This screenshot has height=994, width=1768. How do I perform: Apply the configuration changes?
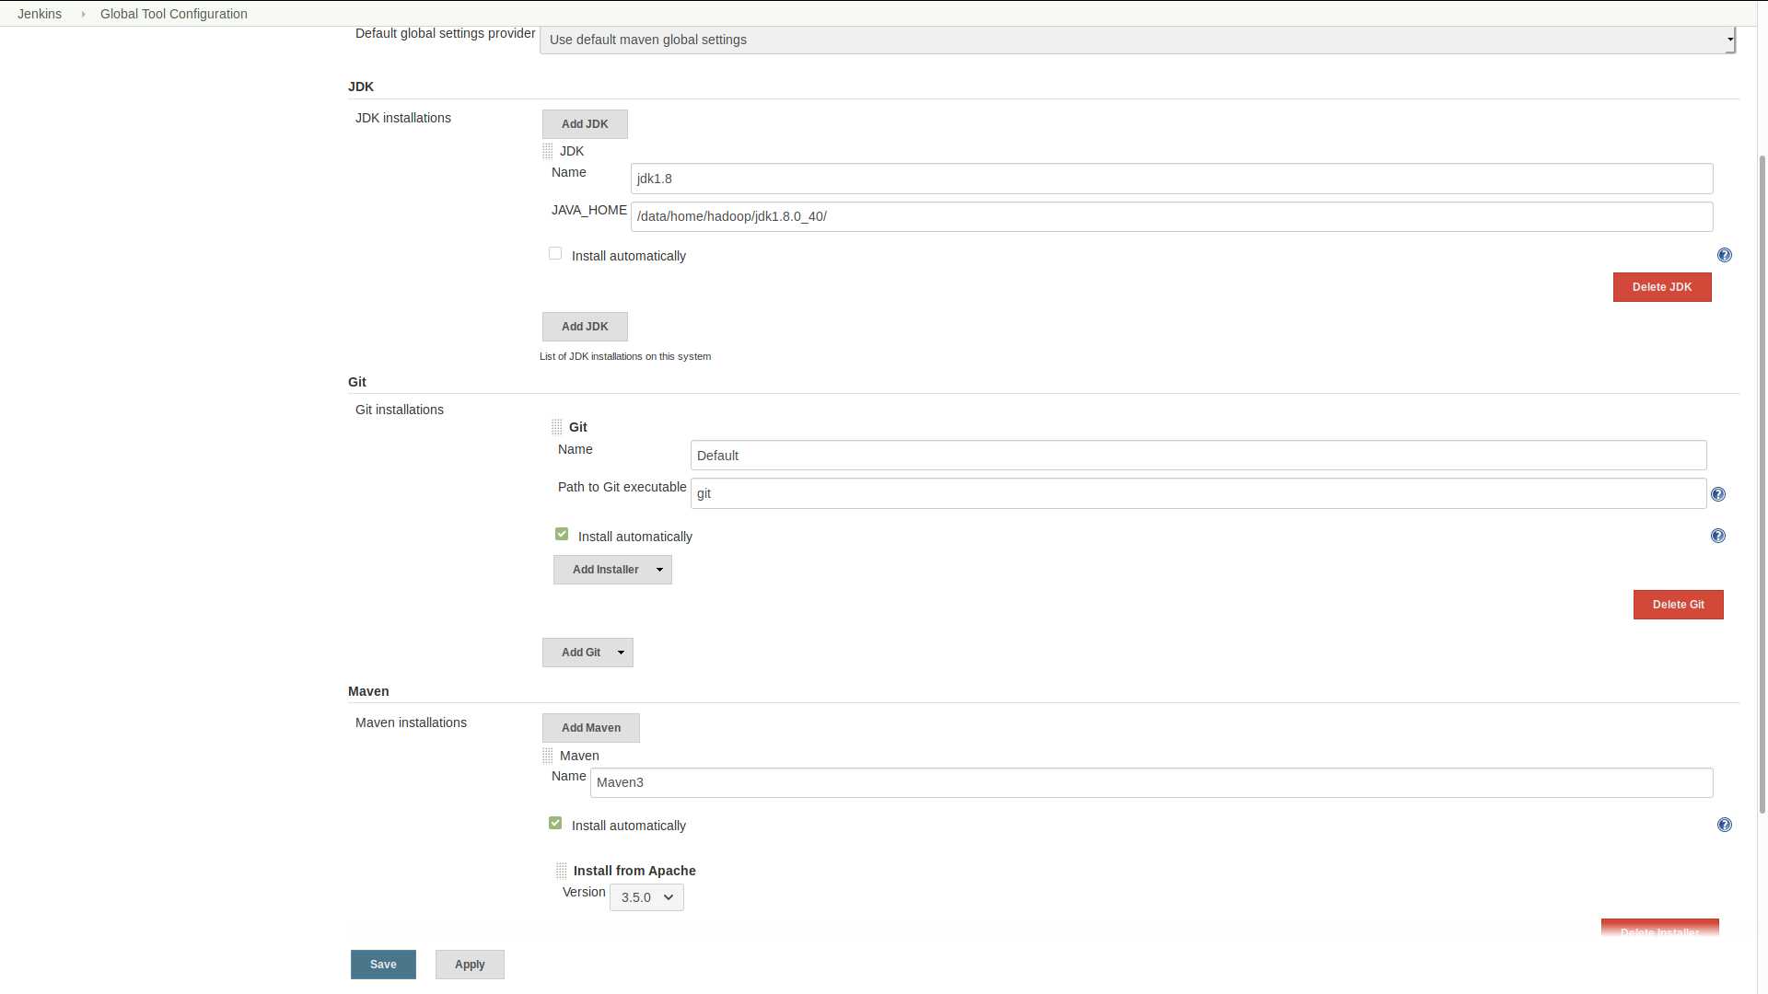(470, 965)
